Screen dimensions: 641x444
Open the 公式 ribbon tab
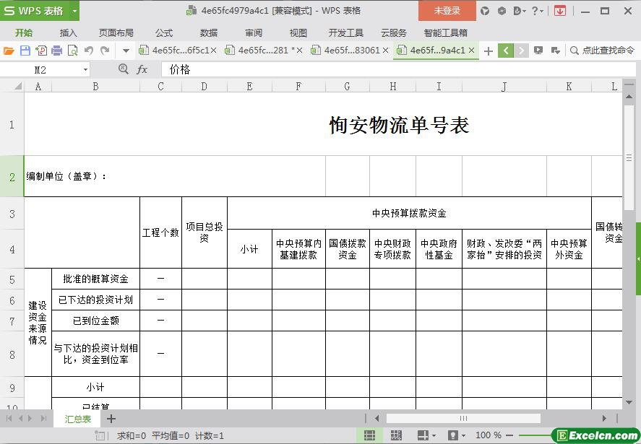164,32
